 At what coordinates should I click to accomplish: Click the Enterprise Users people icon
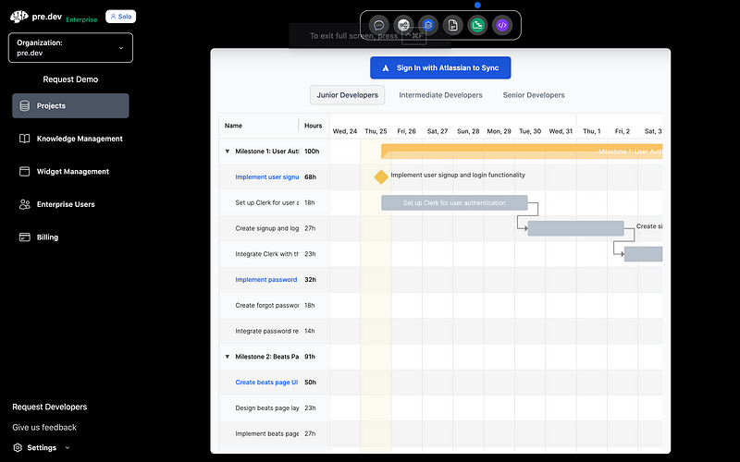click(x=25, y=204)
